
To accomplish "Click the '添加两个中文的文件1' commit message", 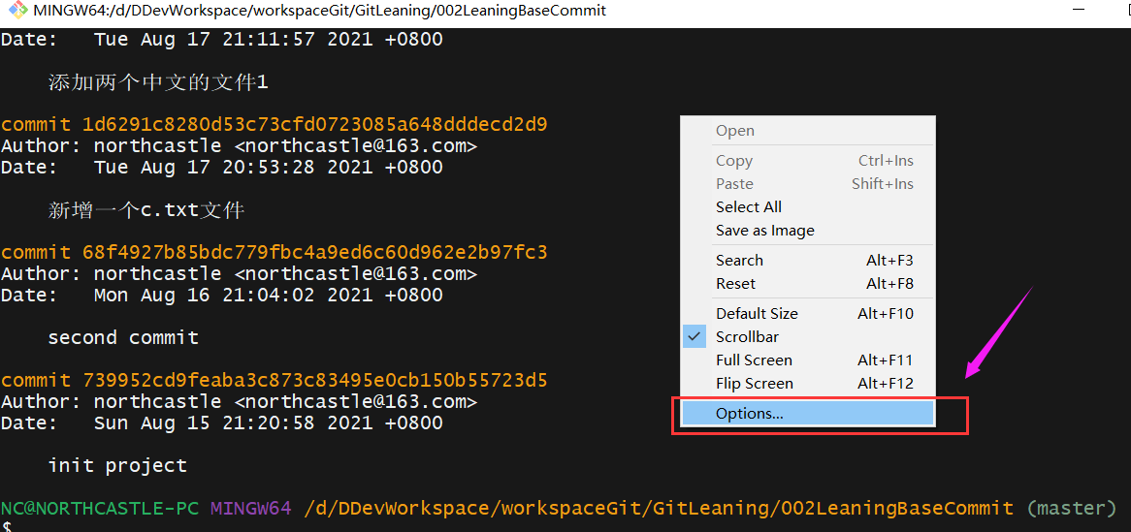I will (158, 83).
